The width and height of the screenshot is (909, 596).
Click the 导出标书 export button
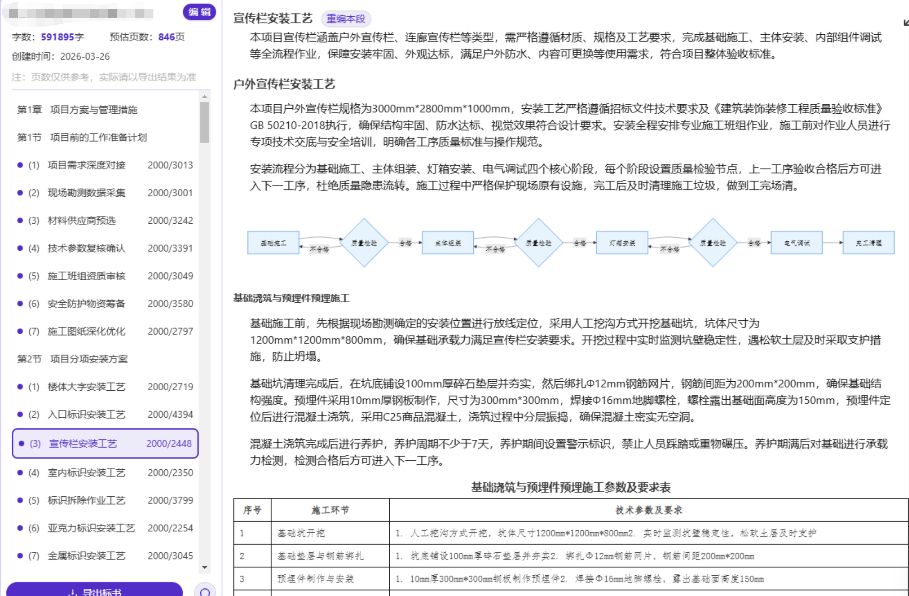(95, 590)
